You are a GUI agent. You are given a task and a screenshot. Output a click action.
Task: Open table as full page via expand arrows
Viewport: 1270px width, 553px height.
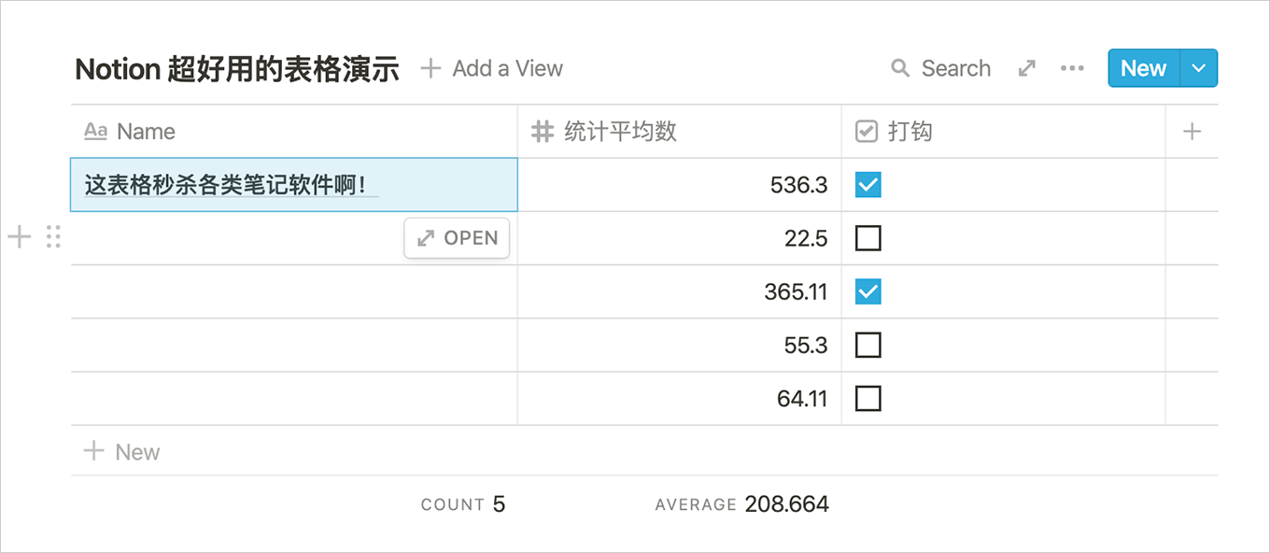[x=1027, y=68]
